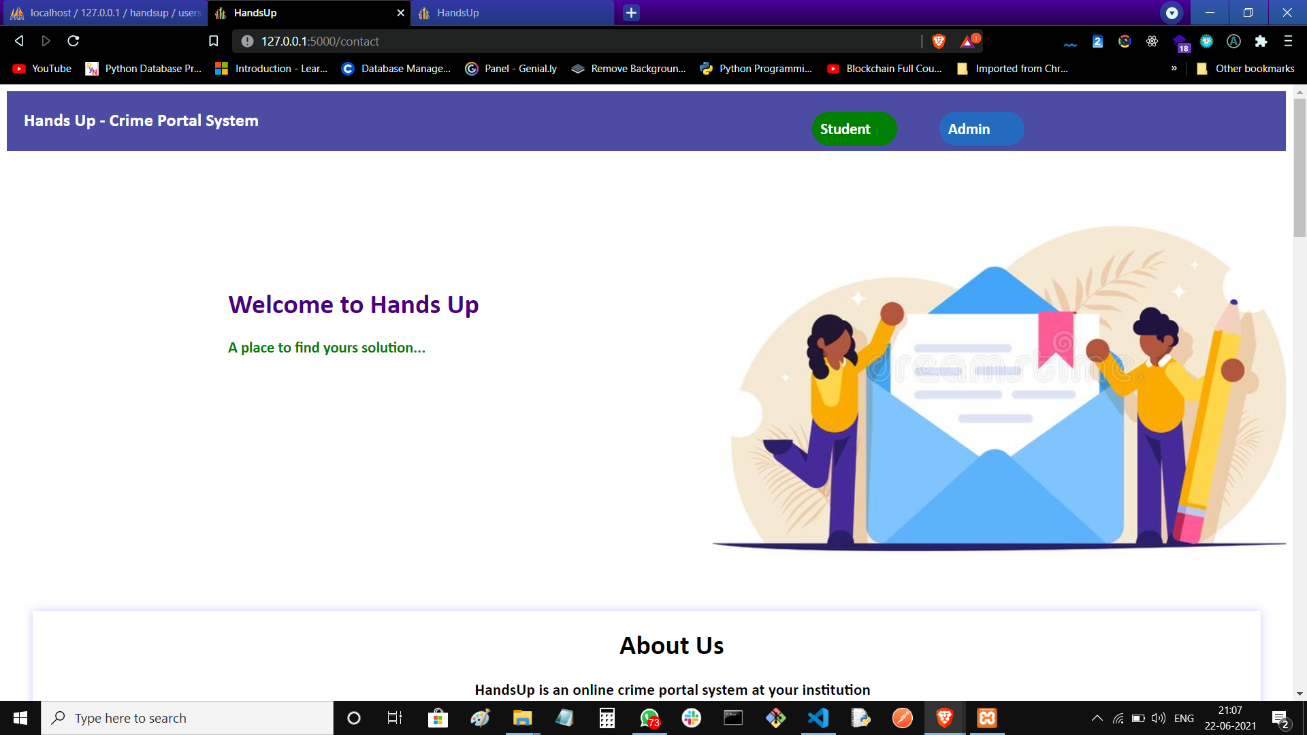Open the Brave Rewards triangle icon
The image size is (1307, 735).
click(x=969, y=42)
